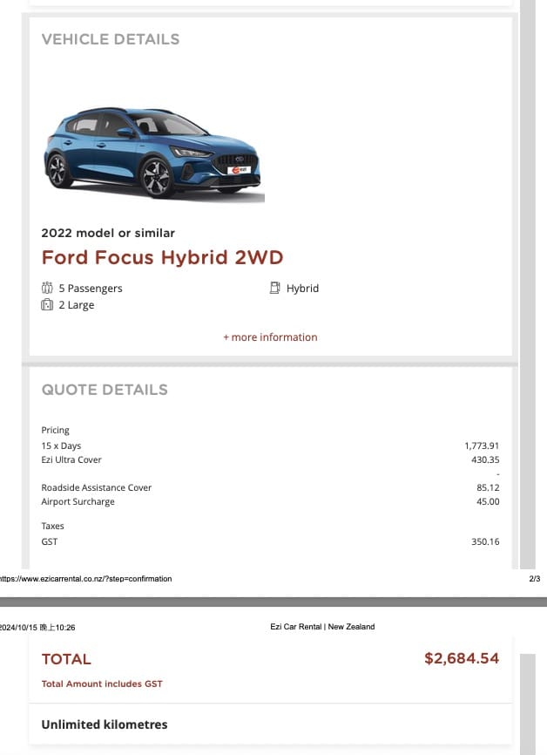Click the Unlimited kilometres text
The width and height of the screenshot is (547, 755).
coord(105,724)
